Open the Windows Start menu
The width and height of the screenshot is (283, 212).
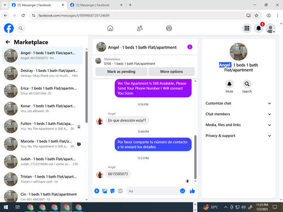point(6,207)
